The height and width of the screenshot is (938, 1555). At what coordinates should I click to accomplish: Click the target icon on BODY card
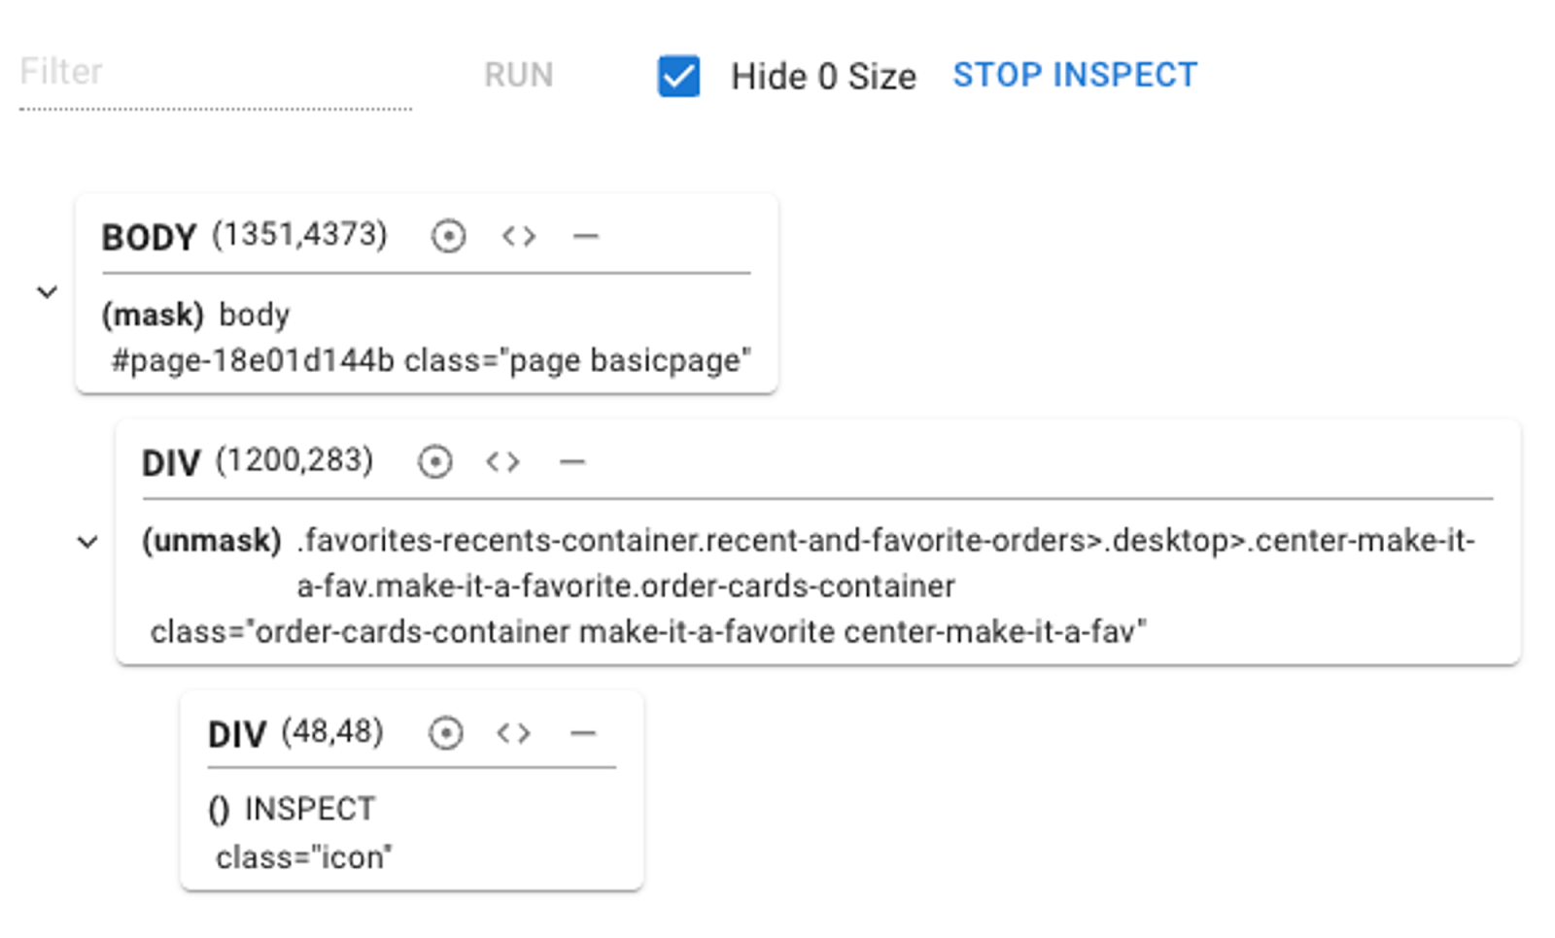[448, 236]
